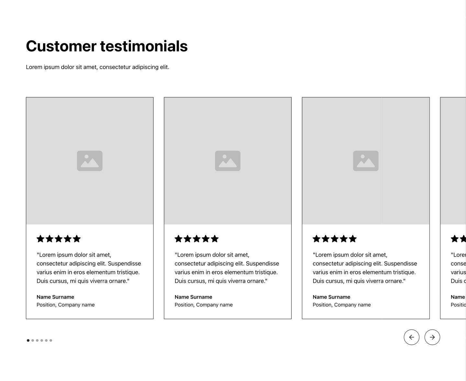This screenshot has height=381, width=466.
Task: Click "Position, Company name" in the first card
Action: pos(66,305)
